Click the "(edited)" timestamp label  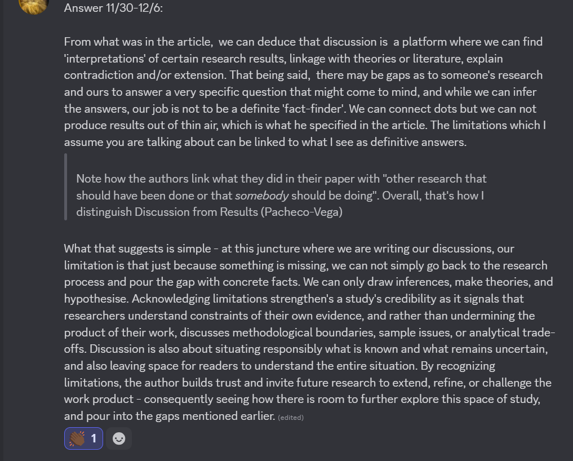coord(291,418)
